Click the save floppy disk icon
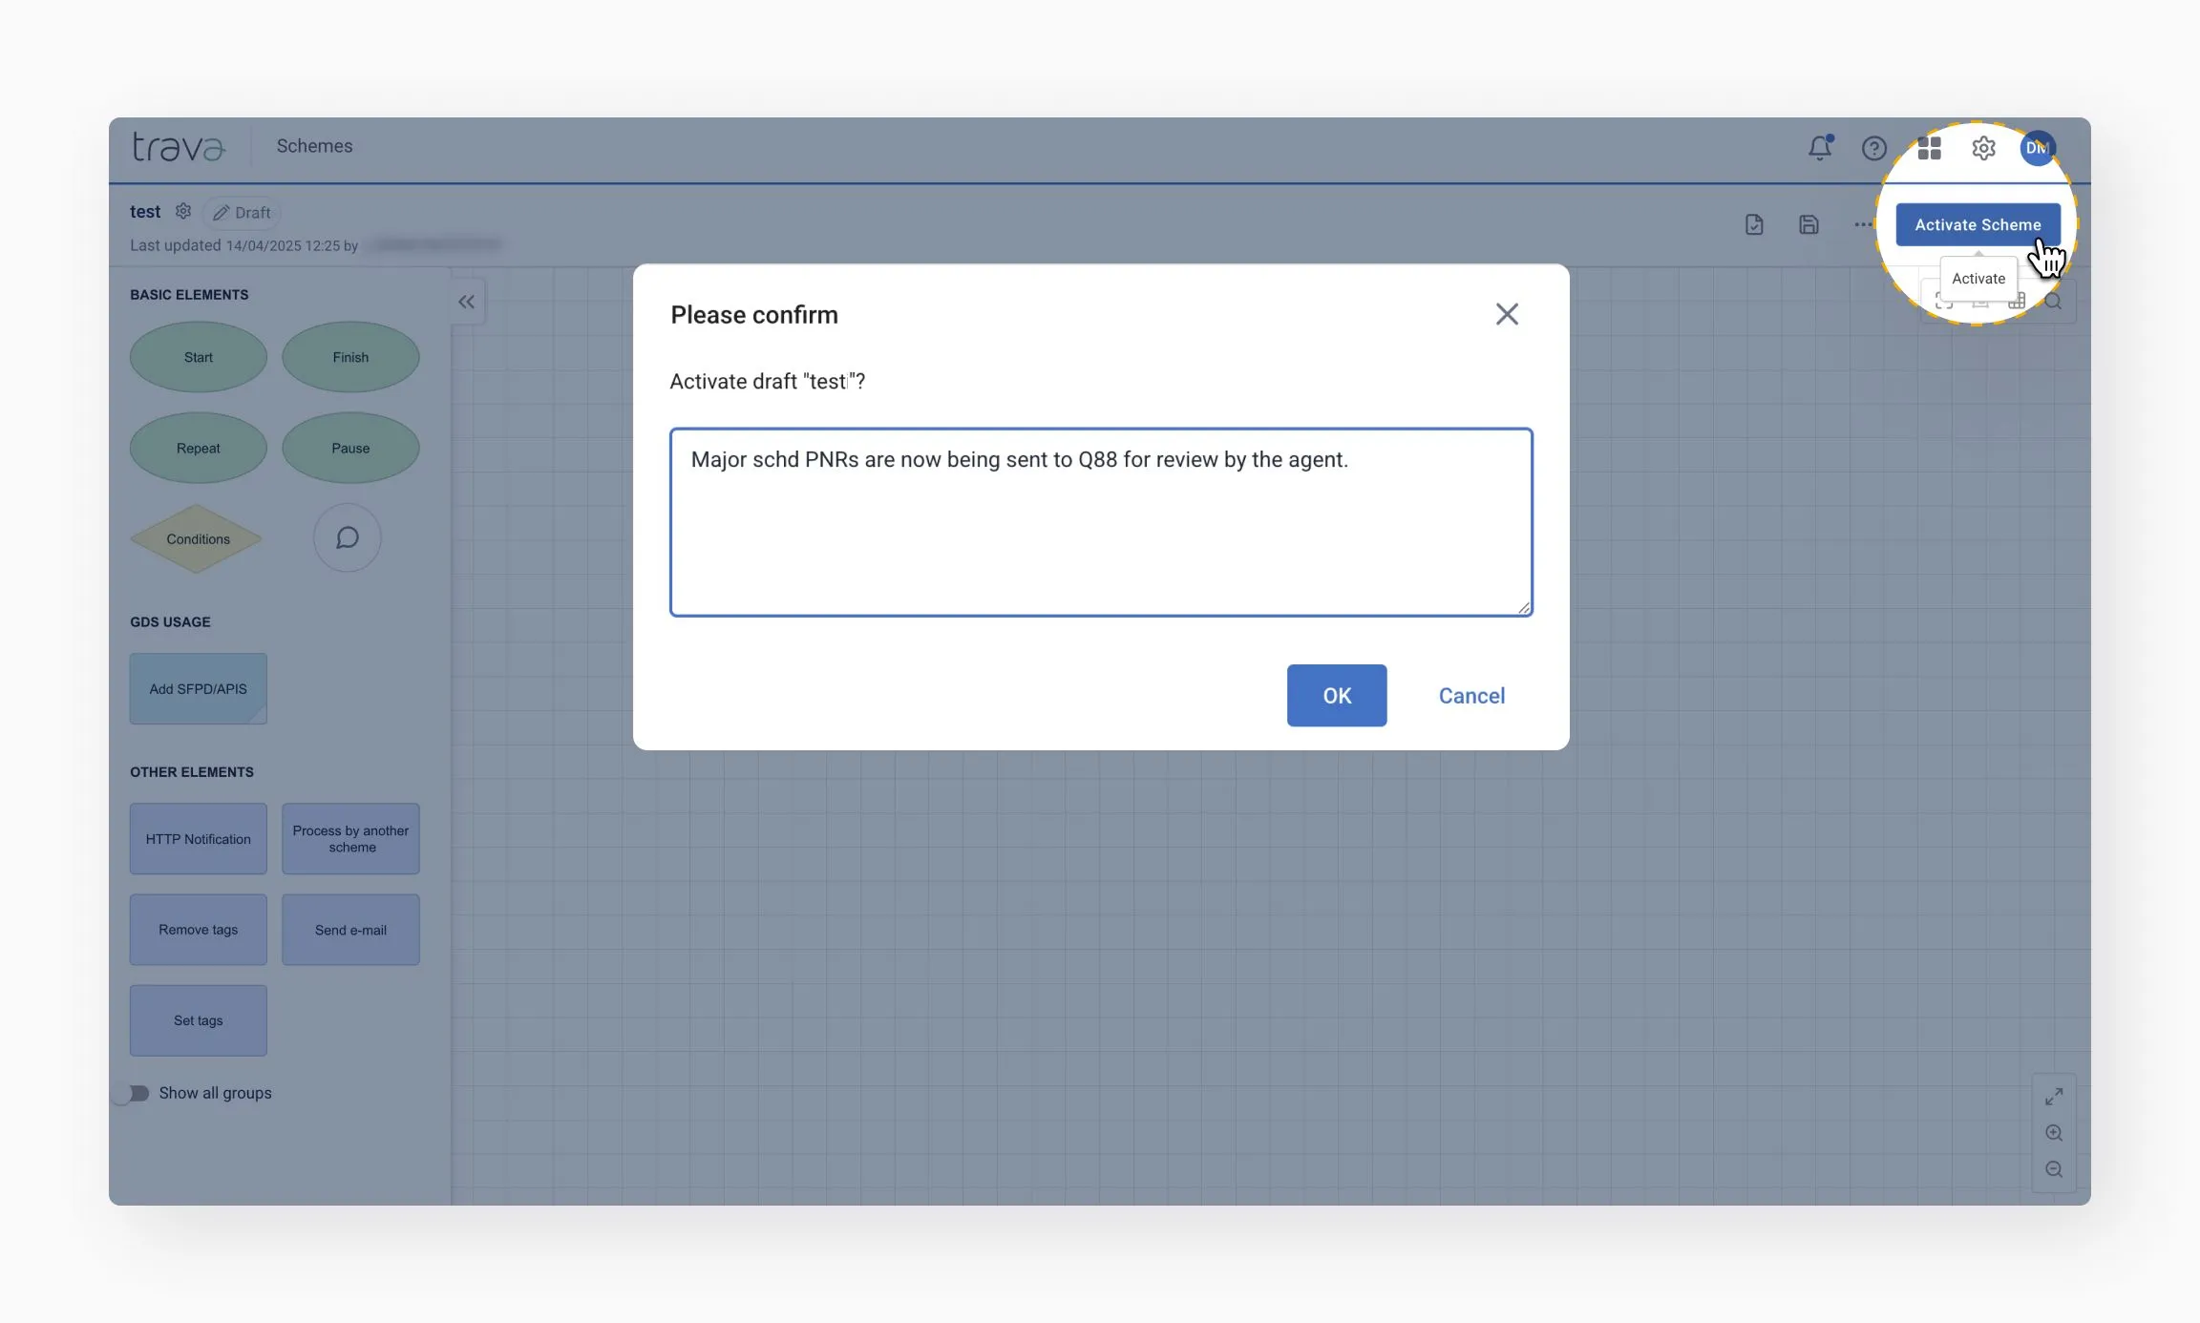This screenshot has width=2200, height=1323. click(x=1809, y=224)
